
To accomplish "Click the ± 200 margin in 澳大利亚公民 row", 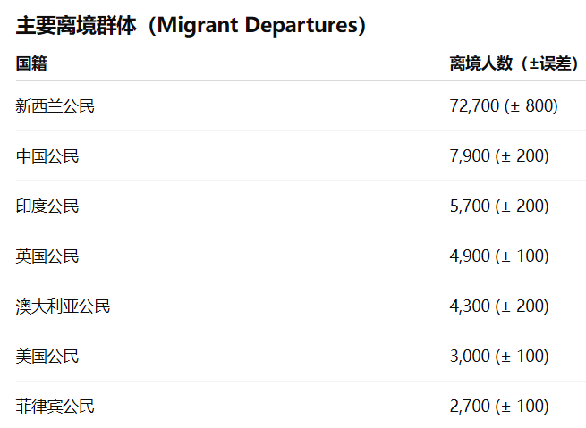I will click(522, 306).
